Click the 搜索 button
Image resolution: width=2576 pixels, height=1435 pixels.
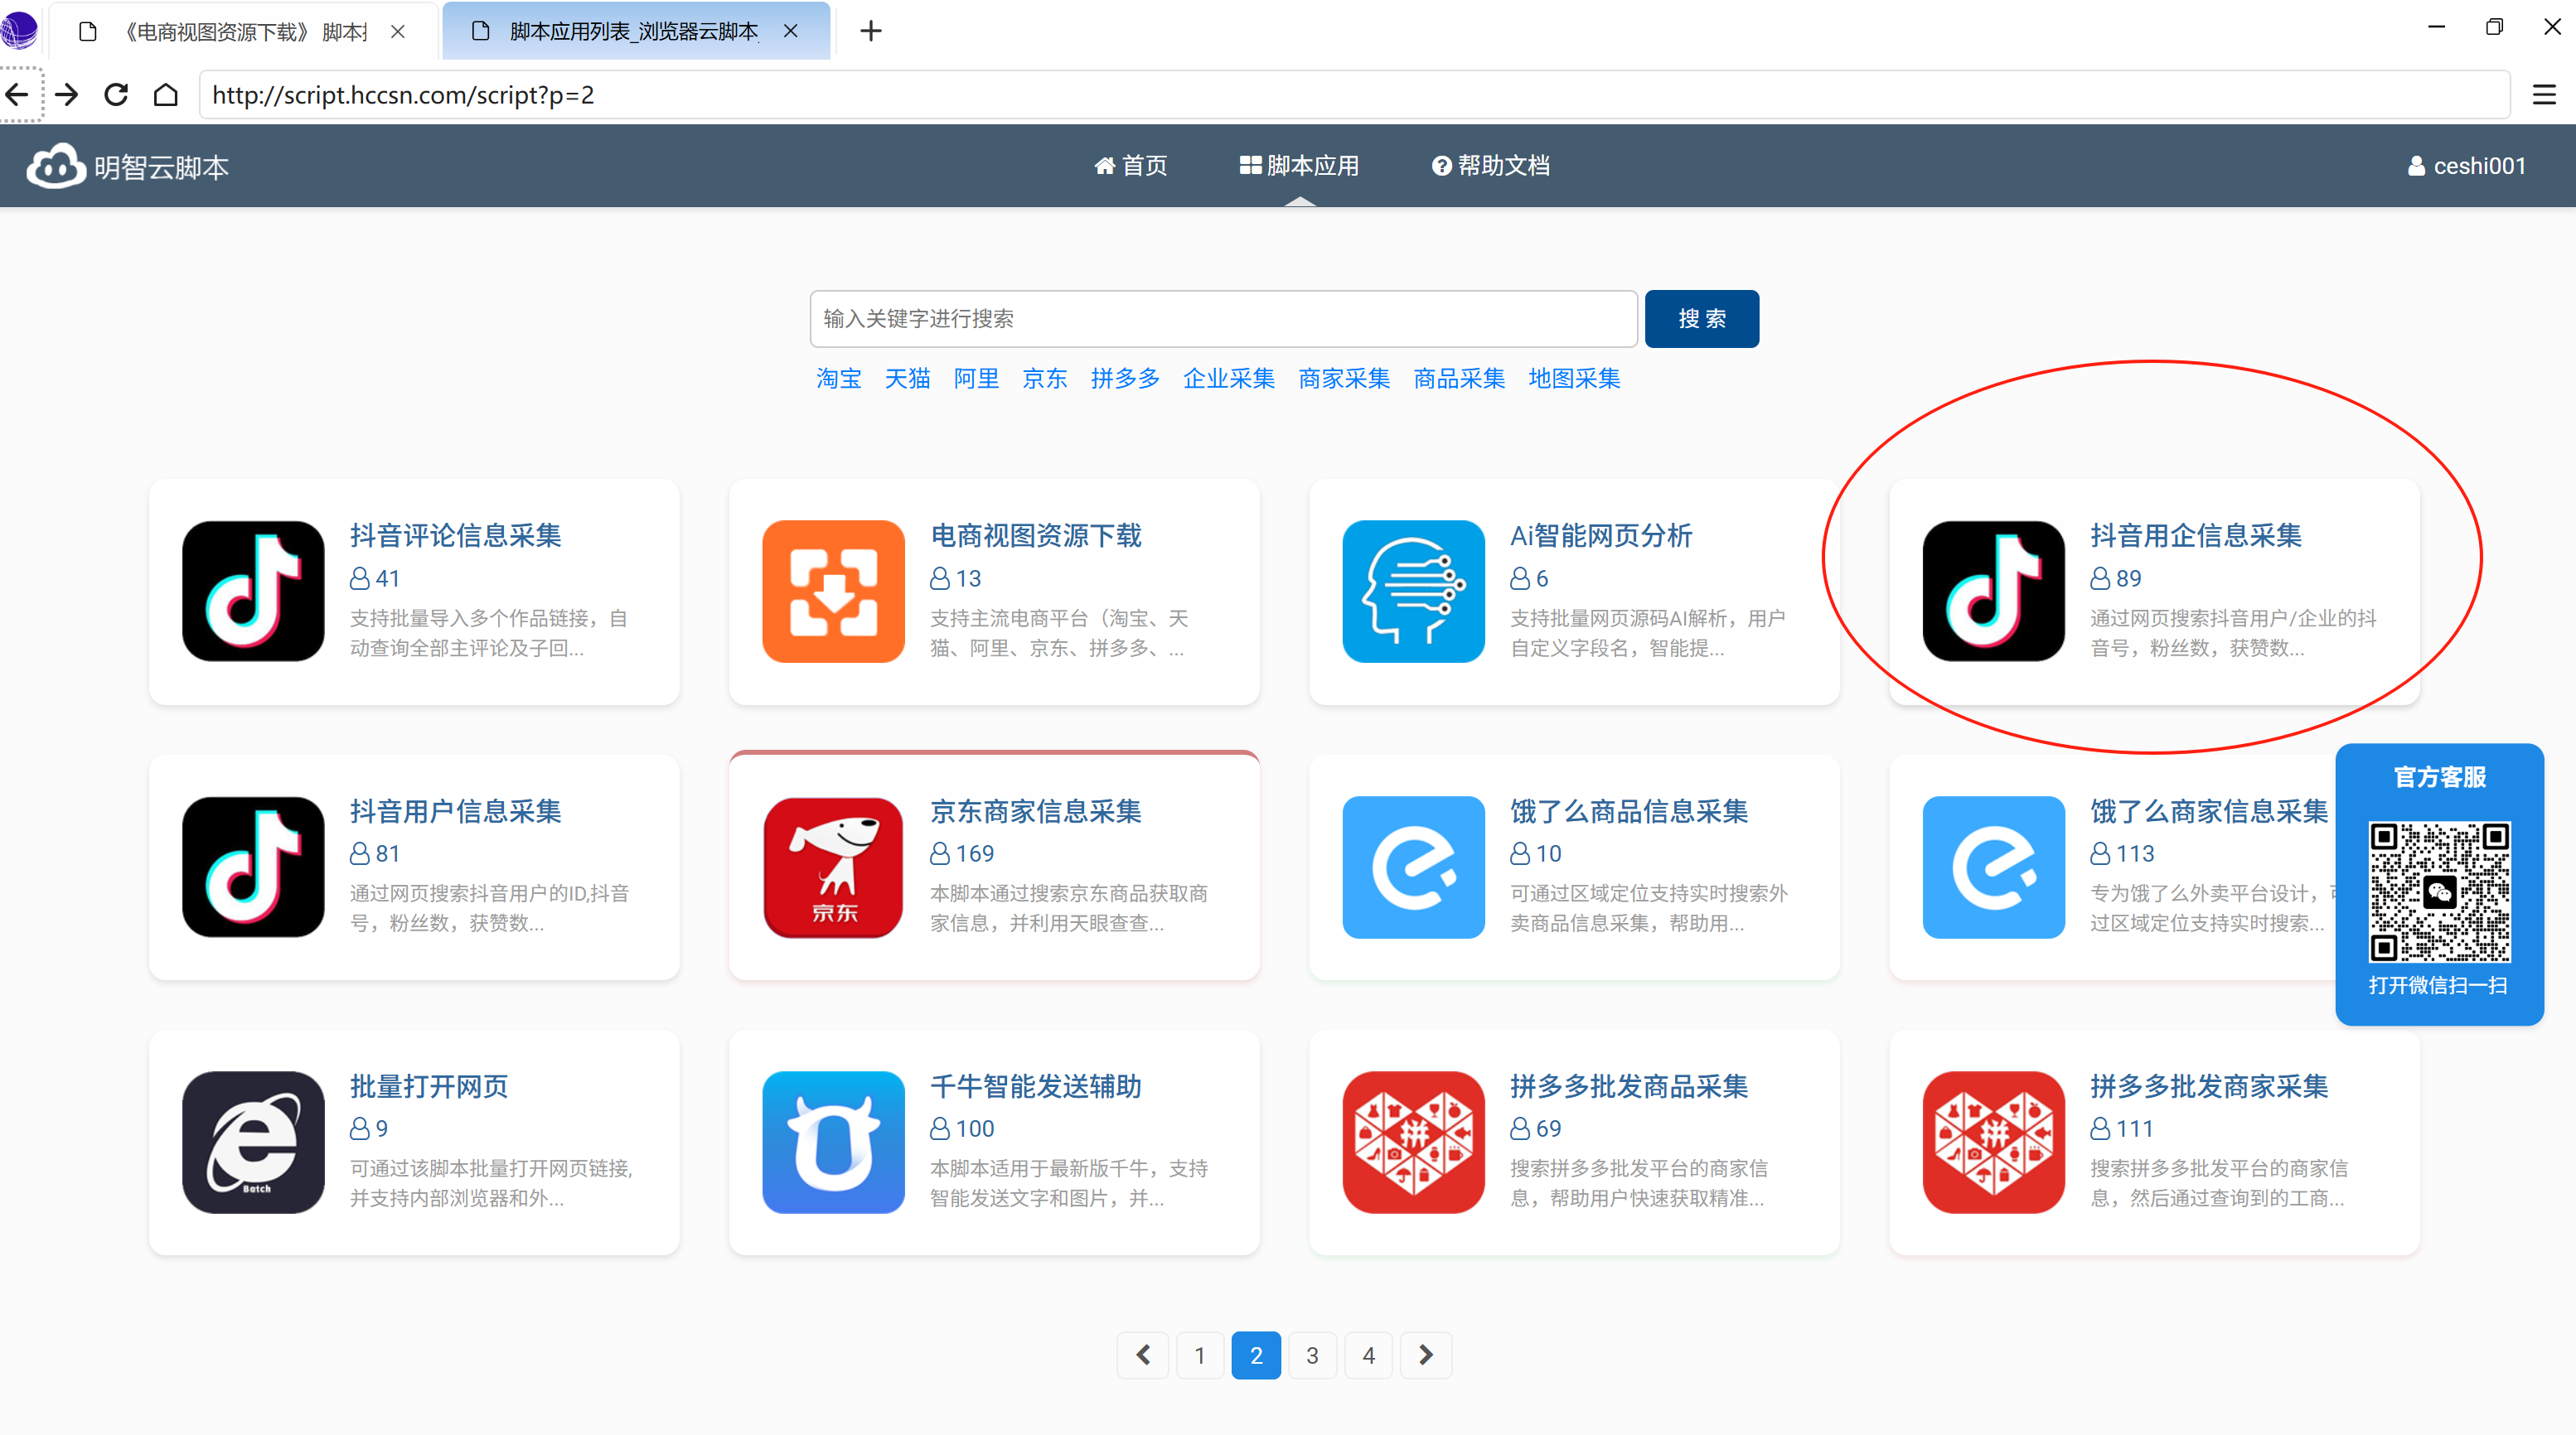pyautogui.click(x=1702, y=319)
